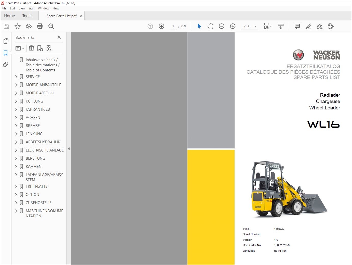Jump to the BEREIFUNG bookmark
The image size is (352, 265).
(x=35, y=158)
